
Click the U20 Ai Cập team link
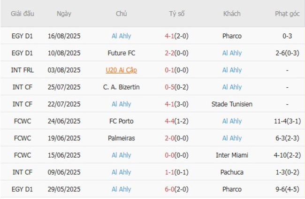pos(122,70)
